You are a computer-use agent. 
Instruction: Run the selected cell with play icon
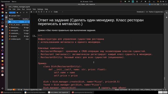[44, 12]
